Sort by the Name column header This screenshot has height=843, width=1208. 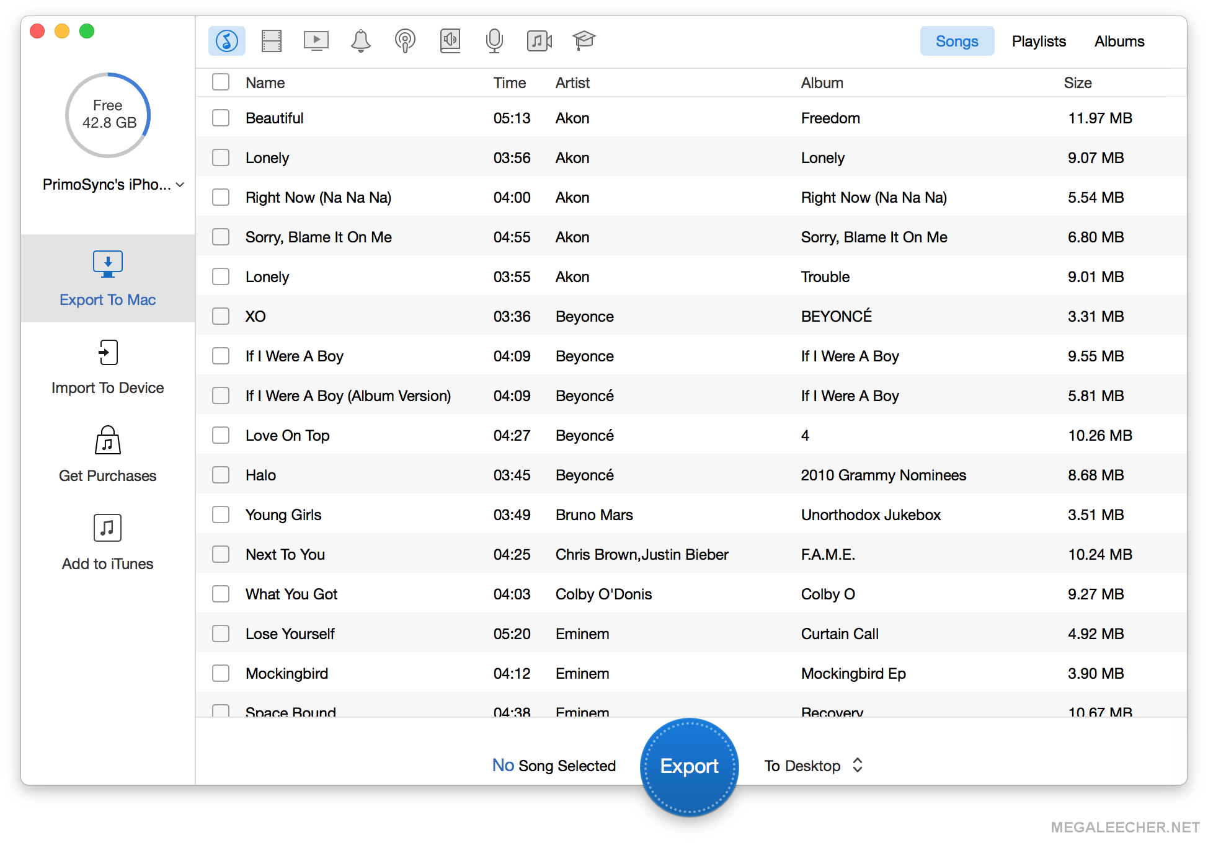coord(265,82)
